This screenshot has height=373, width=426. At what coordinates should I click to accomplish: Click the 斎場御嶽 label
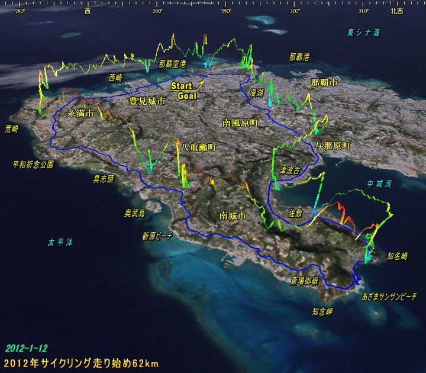click(304, 281)
